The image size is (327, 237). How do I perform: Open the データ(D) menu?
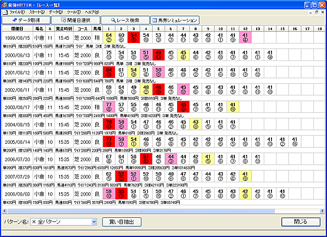[x=56, y=13]
